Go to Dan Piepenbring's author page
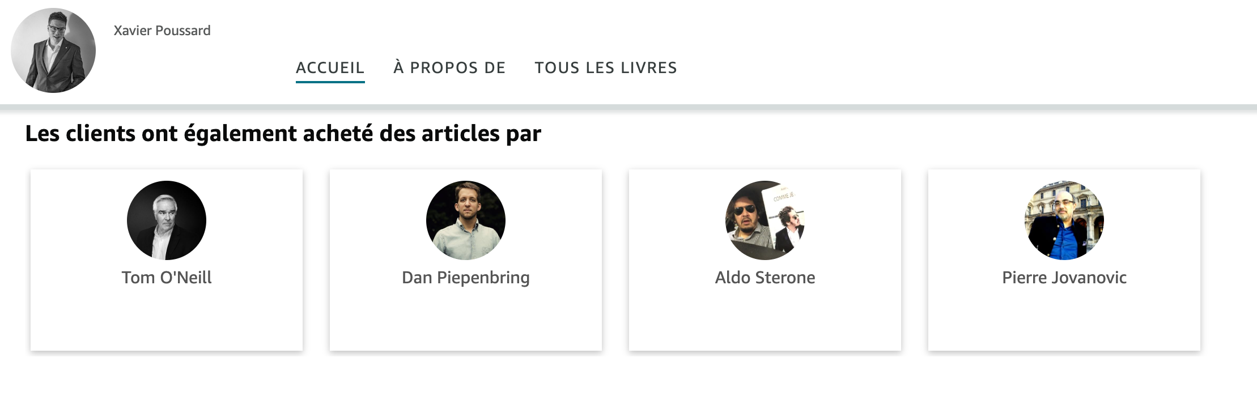Viewport: 1257px width, 400px height. click(x=466, y=278)
